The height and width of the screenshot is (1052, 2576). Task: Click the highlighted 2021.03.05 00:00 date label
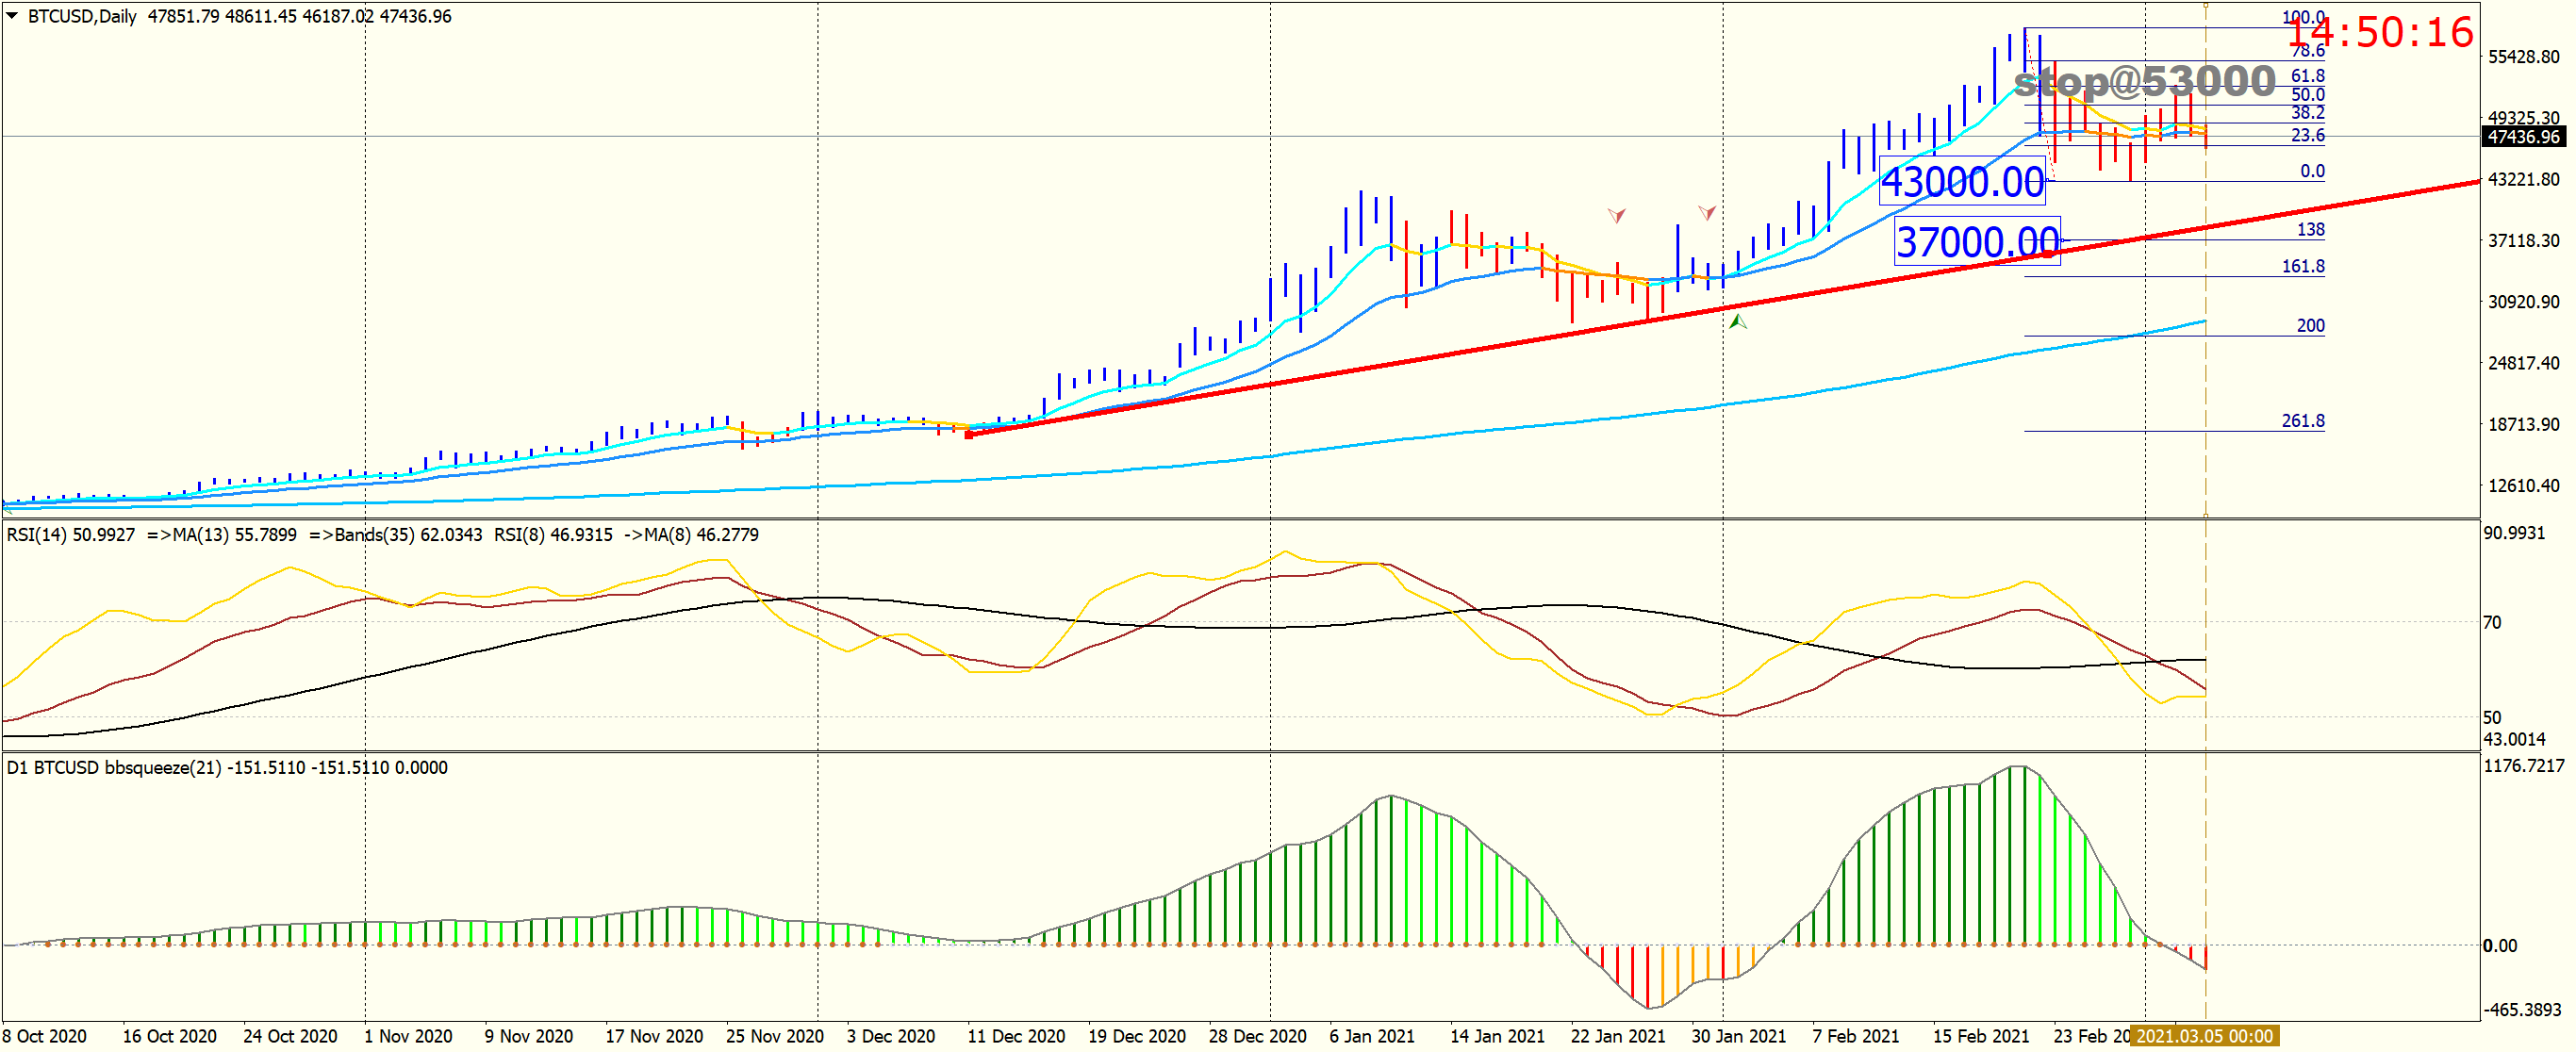pos(2204,1036)
